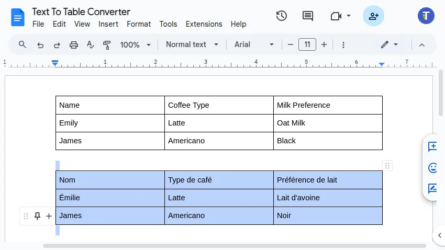Click the font size 11 field
Image resolution: width=445 pixels, height=250 pixels.
(307, 44)
